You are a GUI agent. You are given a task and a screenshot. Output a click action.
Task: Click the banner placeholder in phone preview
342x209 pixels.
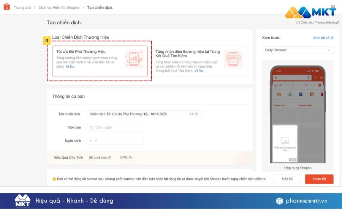pyautogui.click(x=285, y=144)
